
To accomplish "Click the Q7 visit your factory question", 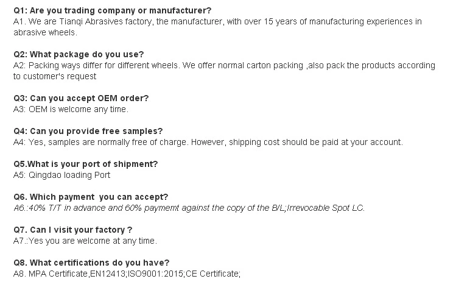I will coord(72,230).
